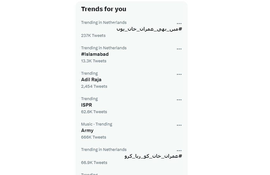Open the Adil Raja trend
The height and width of the screenshot is (175, 270).
click(x=91, y=80)
